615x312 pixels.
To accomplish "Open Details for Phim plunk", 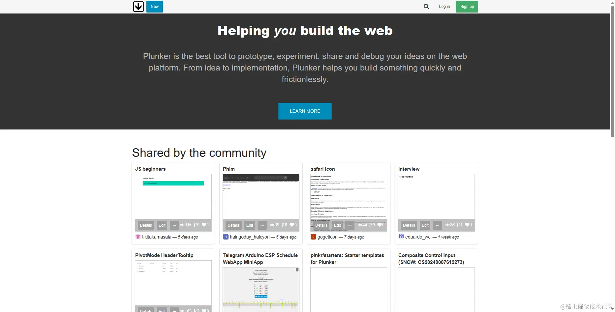I will 233,225.
